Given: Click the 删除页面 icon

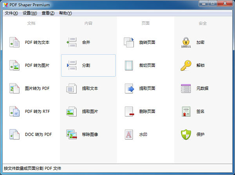Looking at the screenshot, I should (x=129, y=111).
